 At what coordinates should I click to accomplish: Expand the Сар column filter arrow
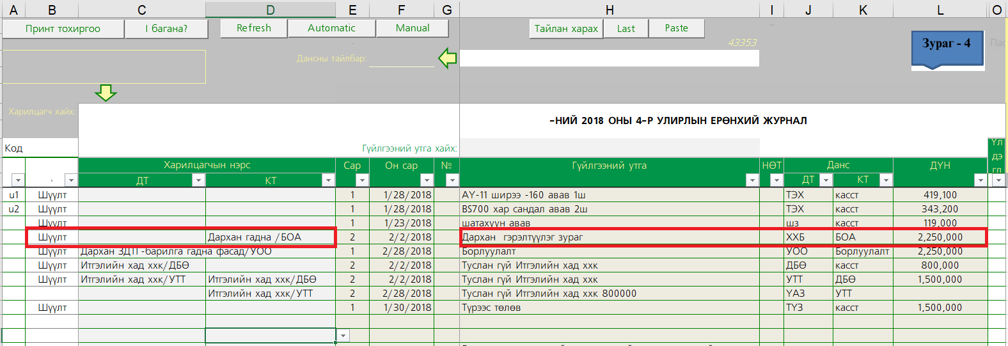pyautogui.click(x=362, y=180)
